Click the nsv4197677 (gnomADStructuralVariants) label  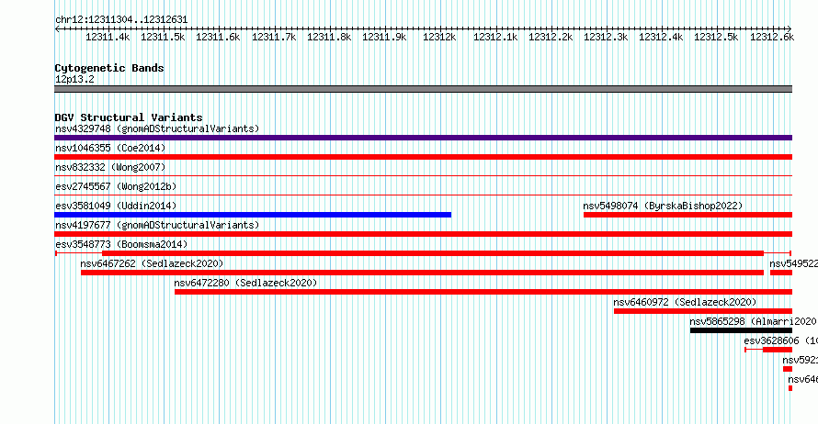pos(157,225)
